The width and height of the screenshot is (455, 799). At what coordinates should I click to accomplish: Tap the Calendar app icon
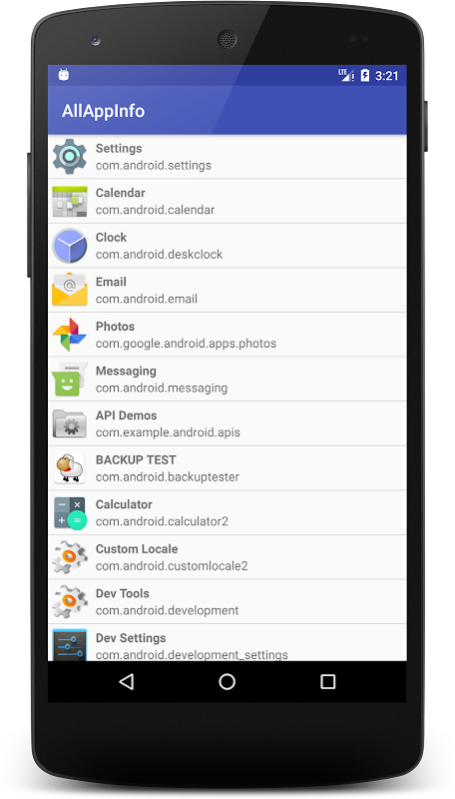(70, 202)
